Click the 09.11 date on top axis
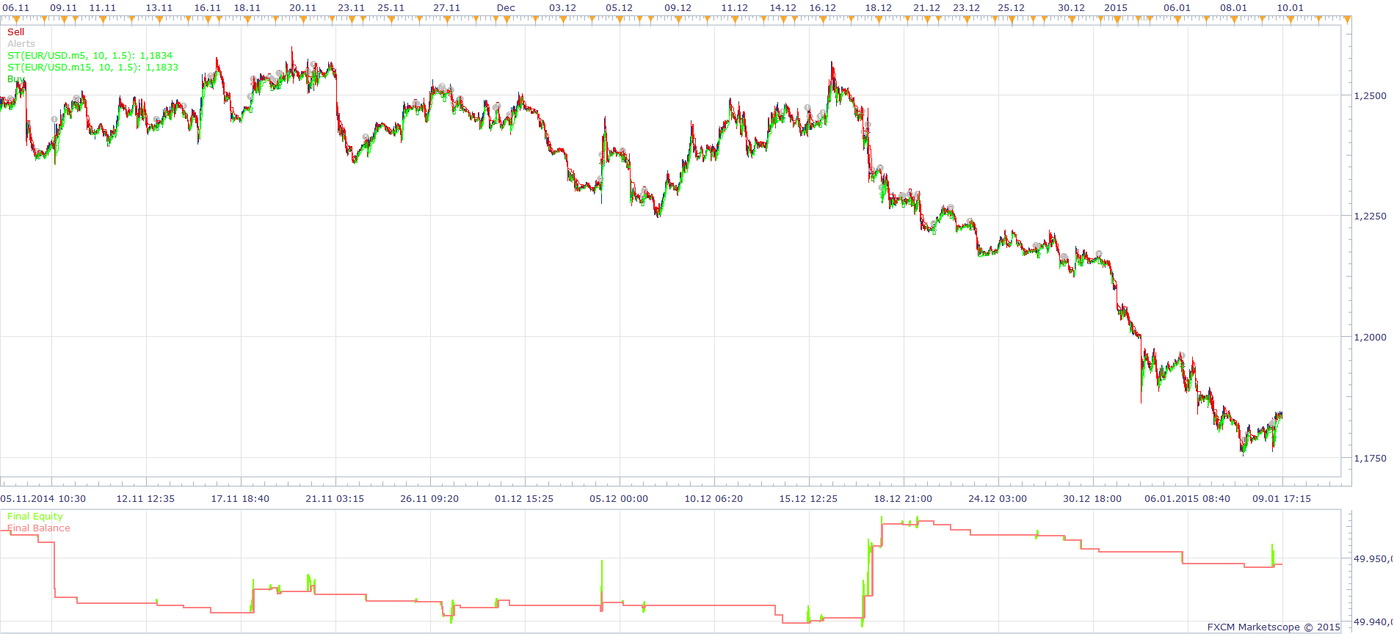 click(63, 8)
